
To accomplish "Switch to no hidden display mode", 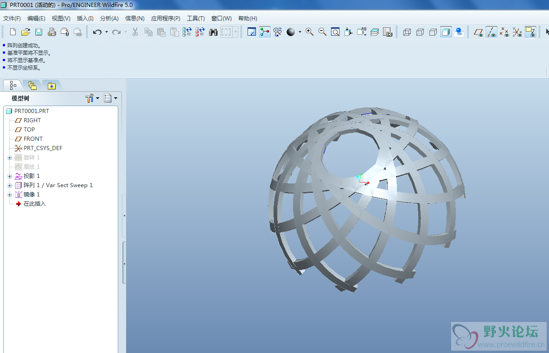I will 433,32.
